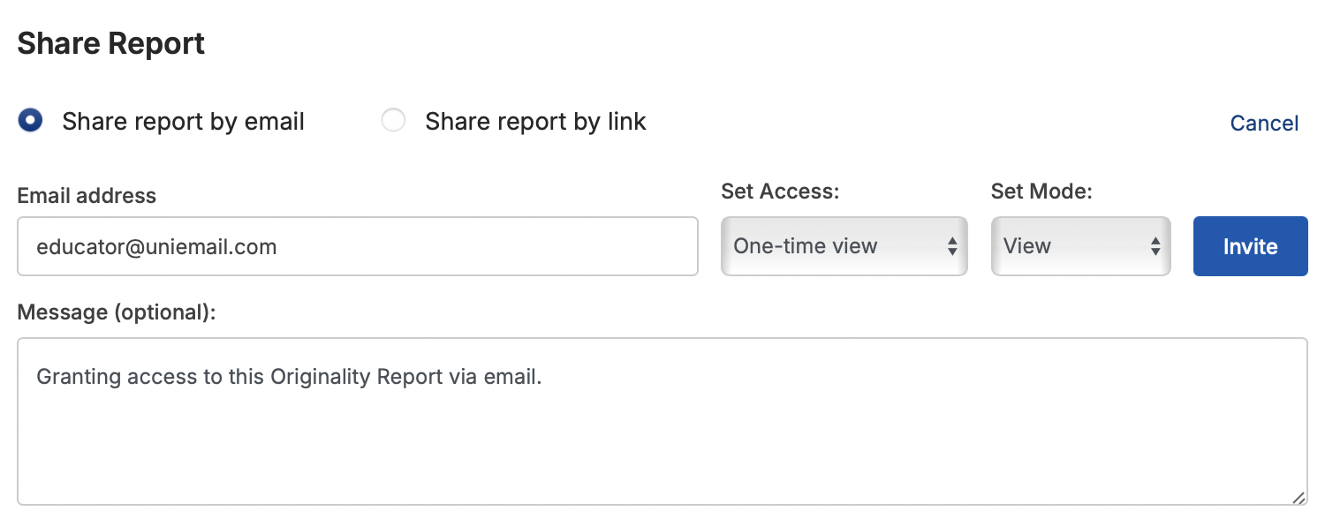Click the up-down arrows on One-time view select

tap(952, 246)
